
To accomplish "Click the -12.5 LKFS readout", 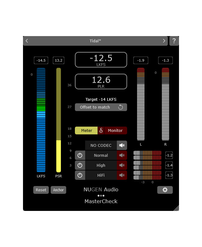I will (x=101, y=60).
